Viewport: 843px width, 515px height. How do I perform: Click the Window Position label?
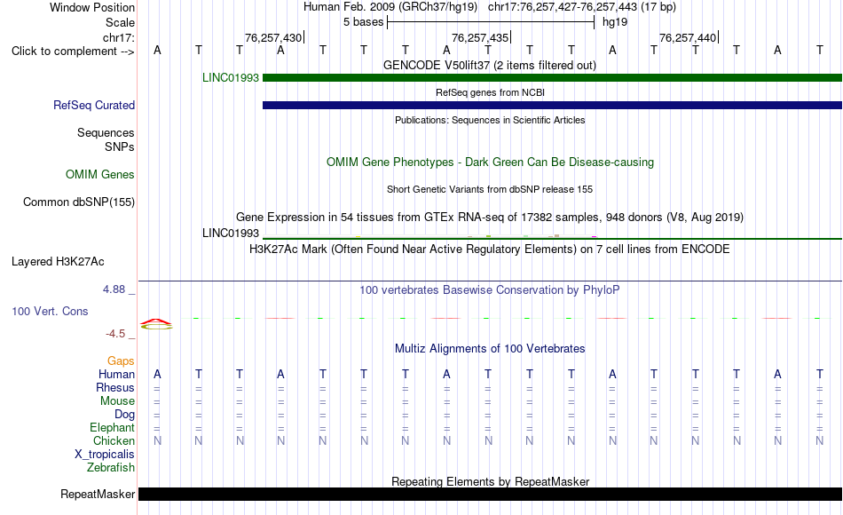pyautogui.click(x=92, y=7)
